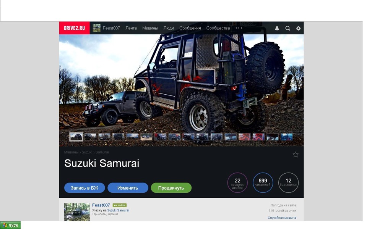
Task: Click Feast007 username in the navigation bar
Action: [x=111, y=28]
